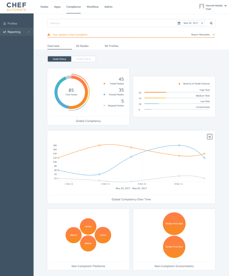Click the Filter by input field

111,23
